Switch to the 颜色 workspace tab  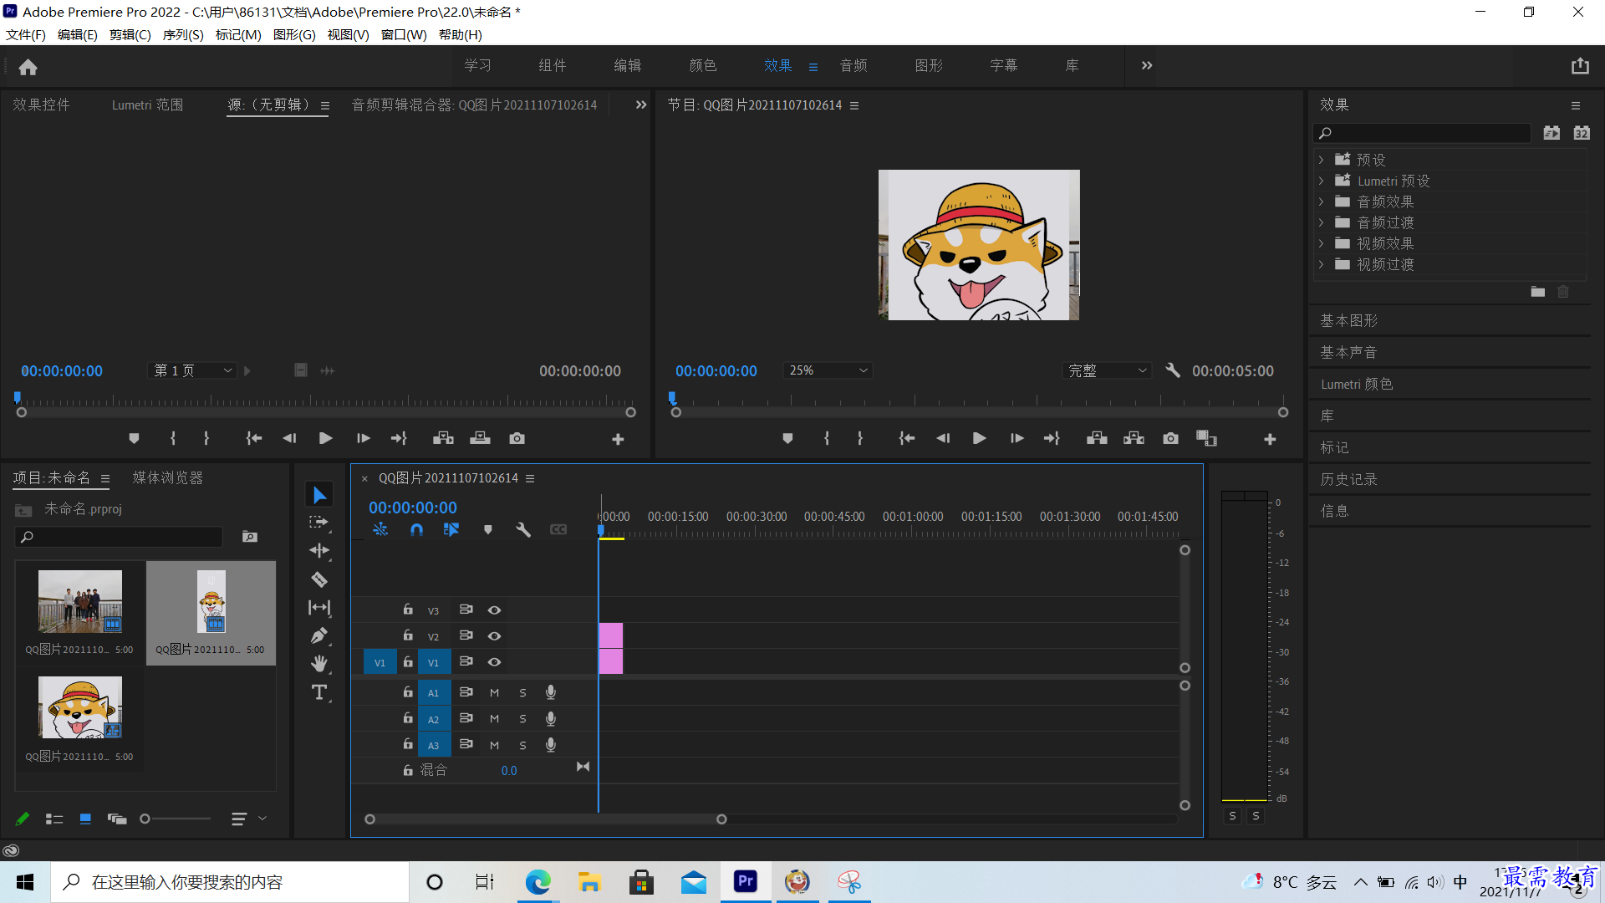click(x=703, y=65)
